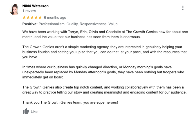Click the middle star of the rating
Image resolution: width=195 pixels, height=119 pixels.
(32, 18)
